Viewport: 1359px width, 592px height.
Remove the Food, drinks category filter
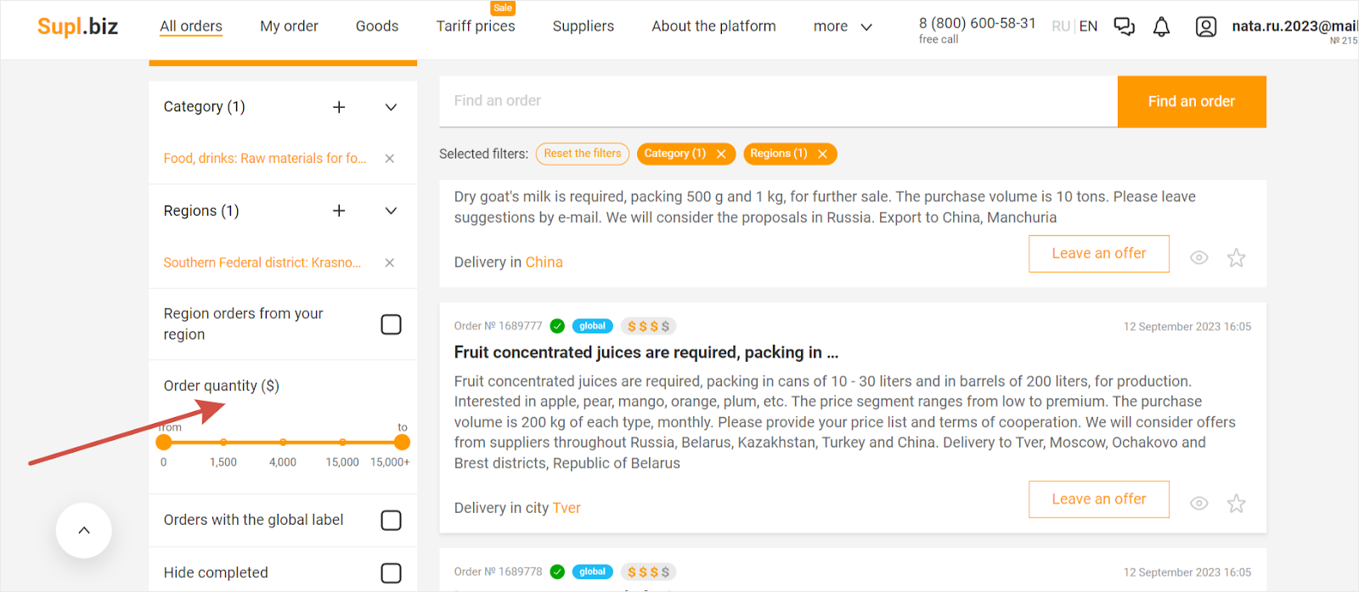coord(389,159)
